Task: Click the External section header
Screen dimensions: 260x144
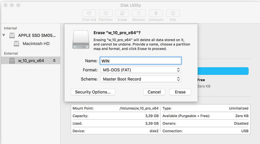Action: click(x=11, y=53)
